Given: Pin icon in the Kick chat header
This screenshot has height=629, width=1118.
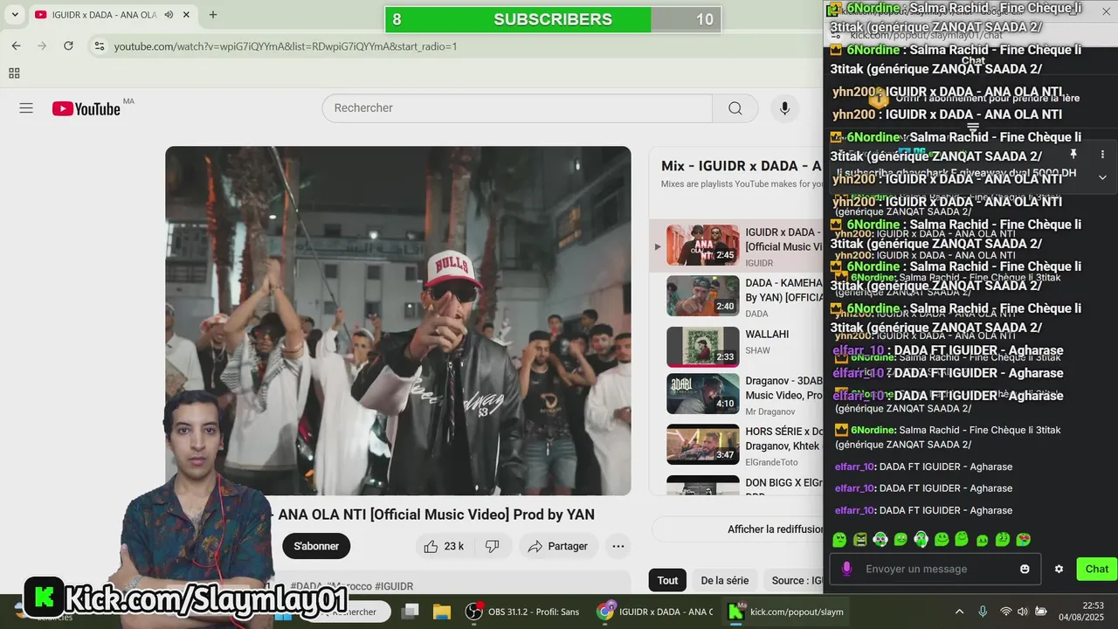Looking at the screenshot, I should coord(1073,154).
